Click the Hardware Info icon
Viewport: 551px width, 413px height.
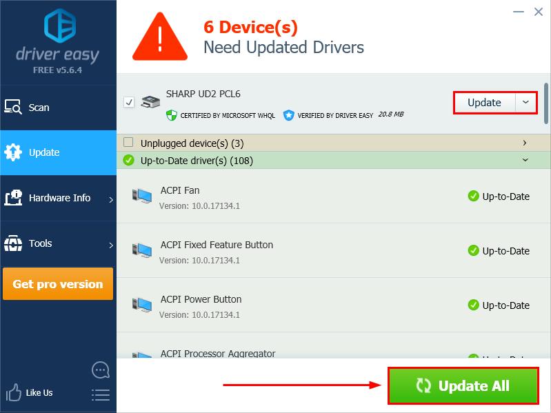(x=13, y=198)
